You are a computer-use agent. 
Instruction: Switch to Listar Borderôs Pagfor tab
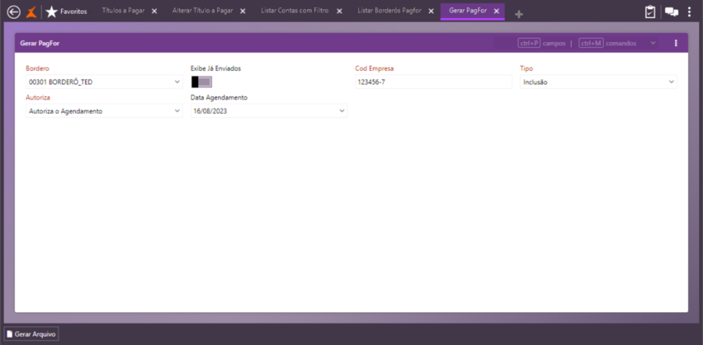pos(389,11)
